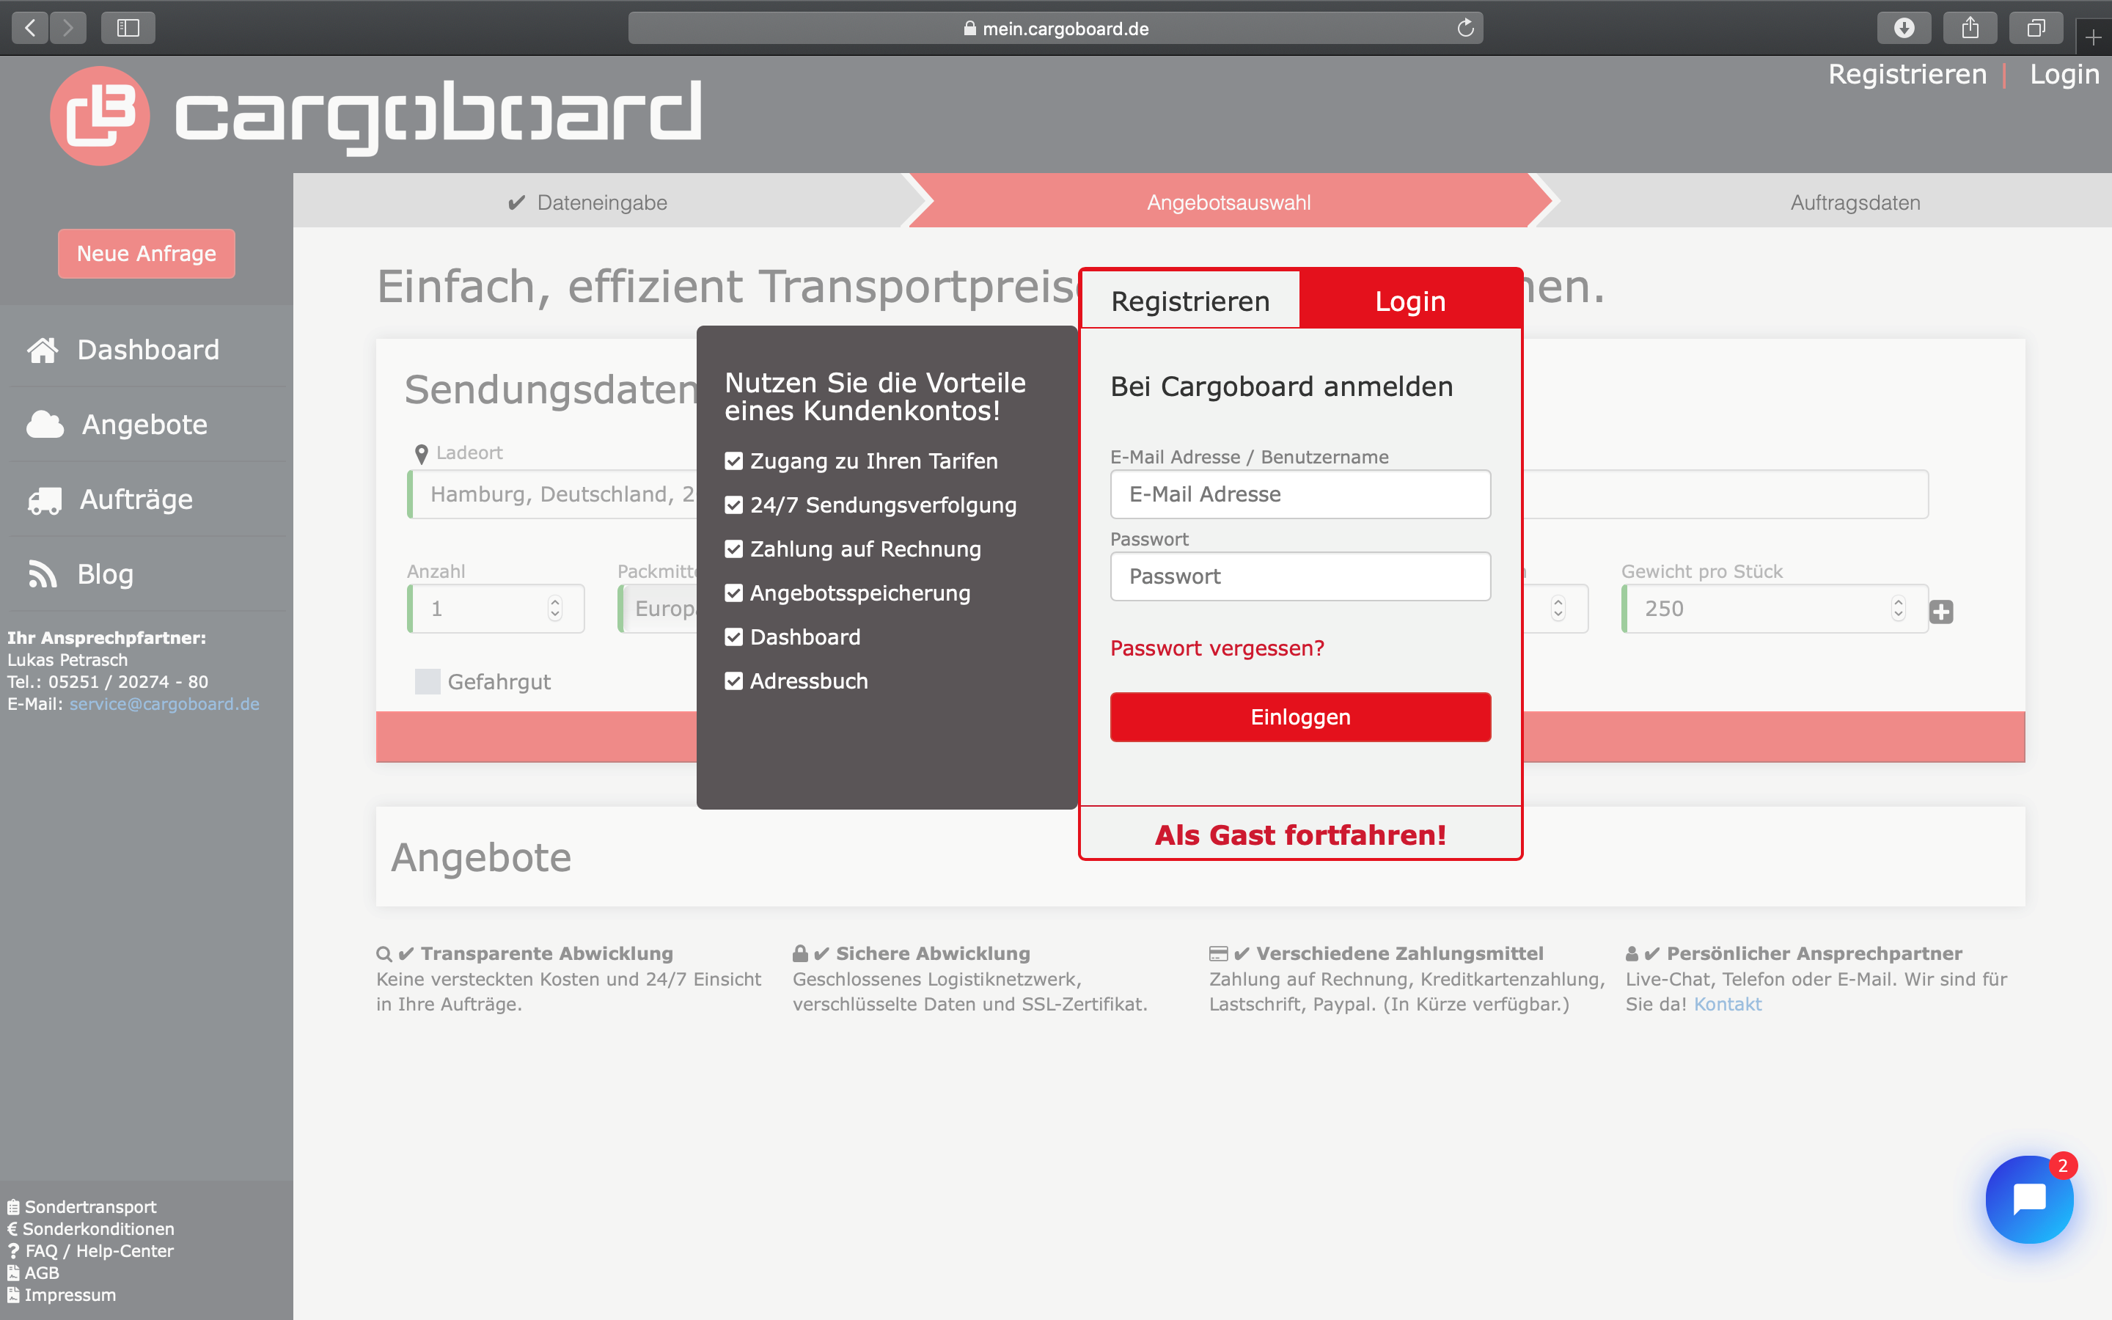The image size is (2112, 1320).
Task: Open the Safari downloads icon
Action: click(1904, 28)
